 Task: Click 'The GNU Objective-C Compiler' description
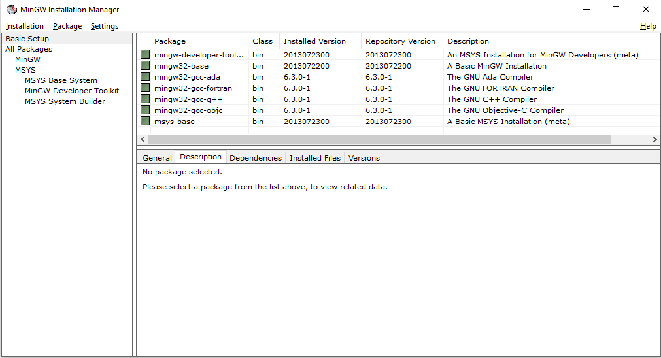click(x=505, y=110)
